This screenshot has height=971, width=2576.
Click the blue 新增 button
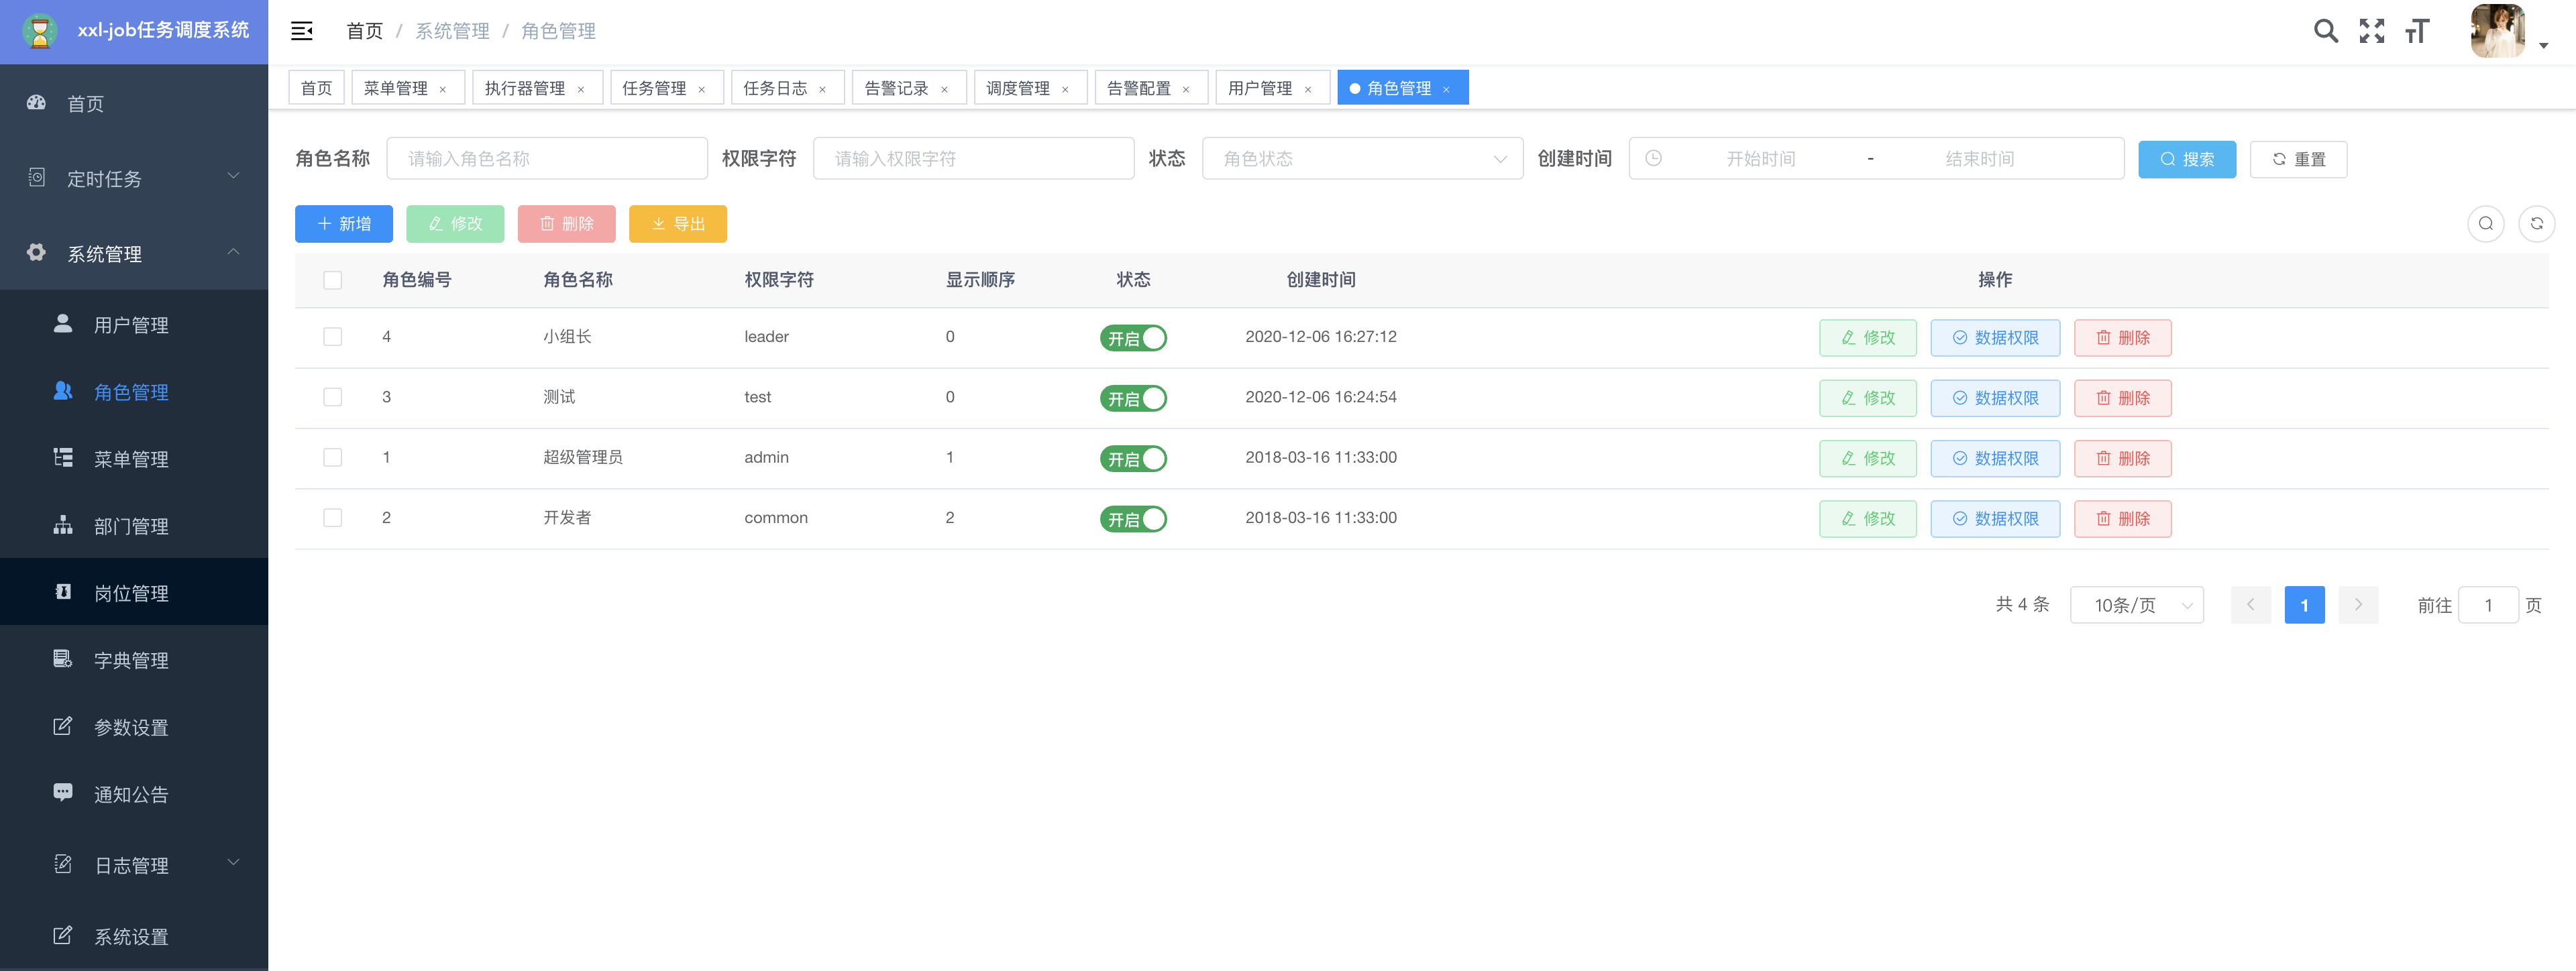(343, 224)
